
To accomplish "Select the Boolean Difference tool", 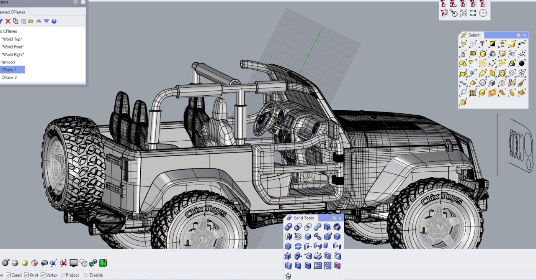I will tap(298, 227).
